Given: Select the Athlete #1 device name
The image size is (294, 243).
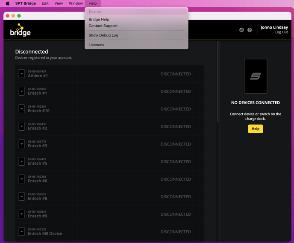Looking at the screenshot, I should 38,76.
